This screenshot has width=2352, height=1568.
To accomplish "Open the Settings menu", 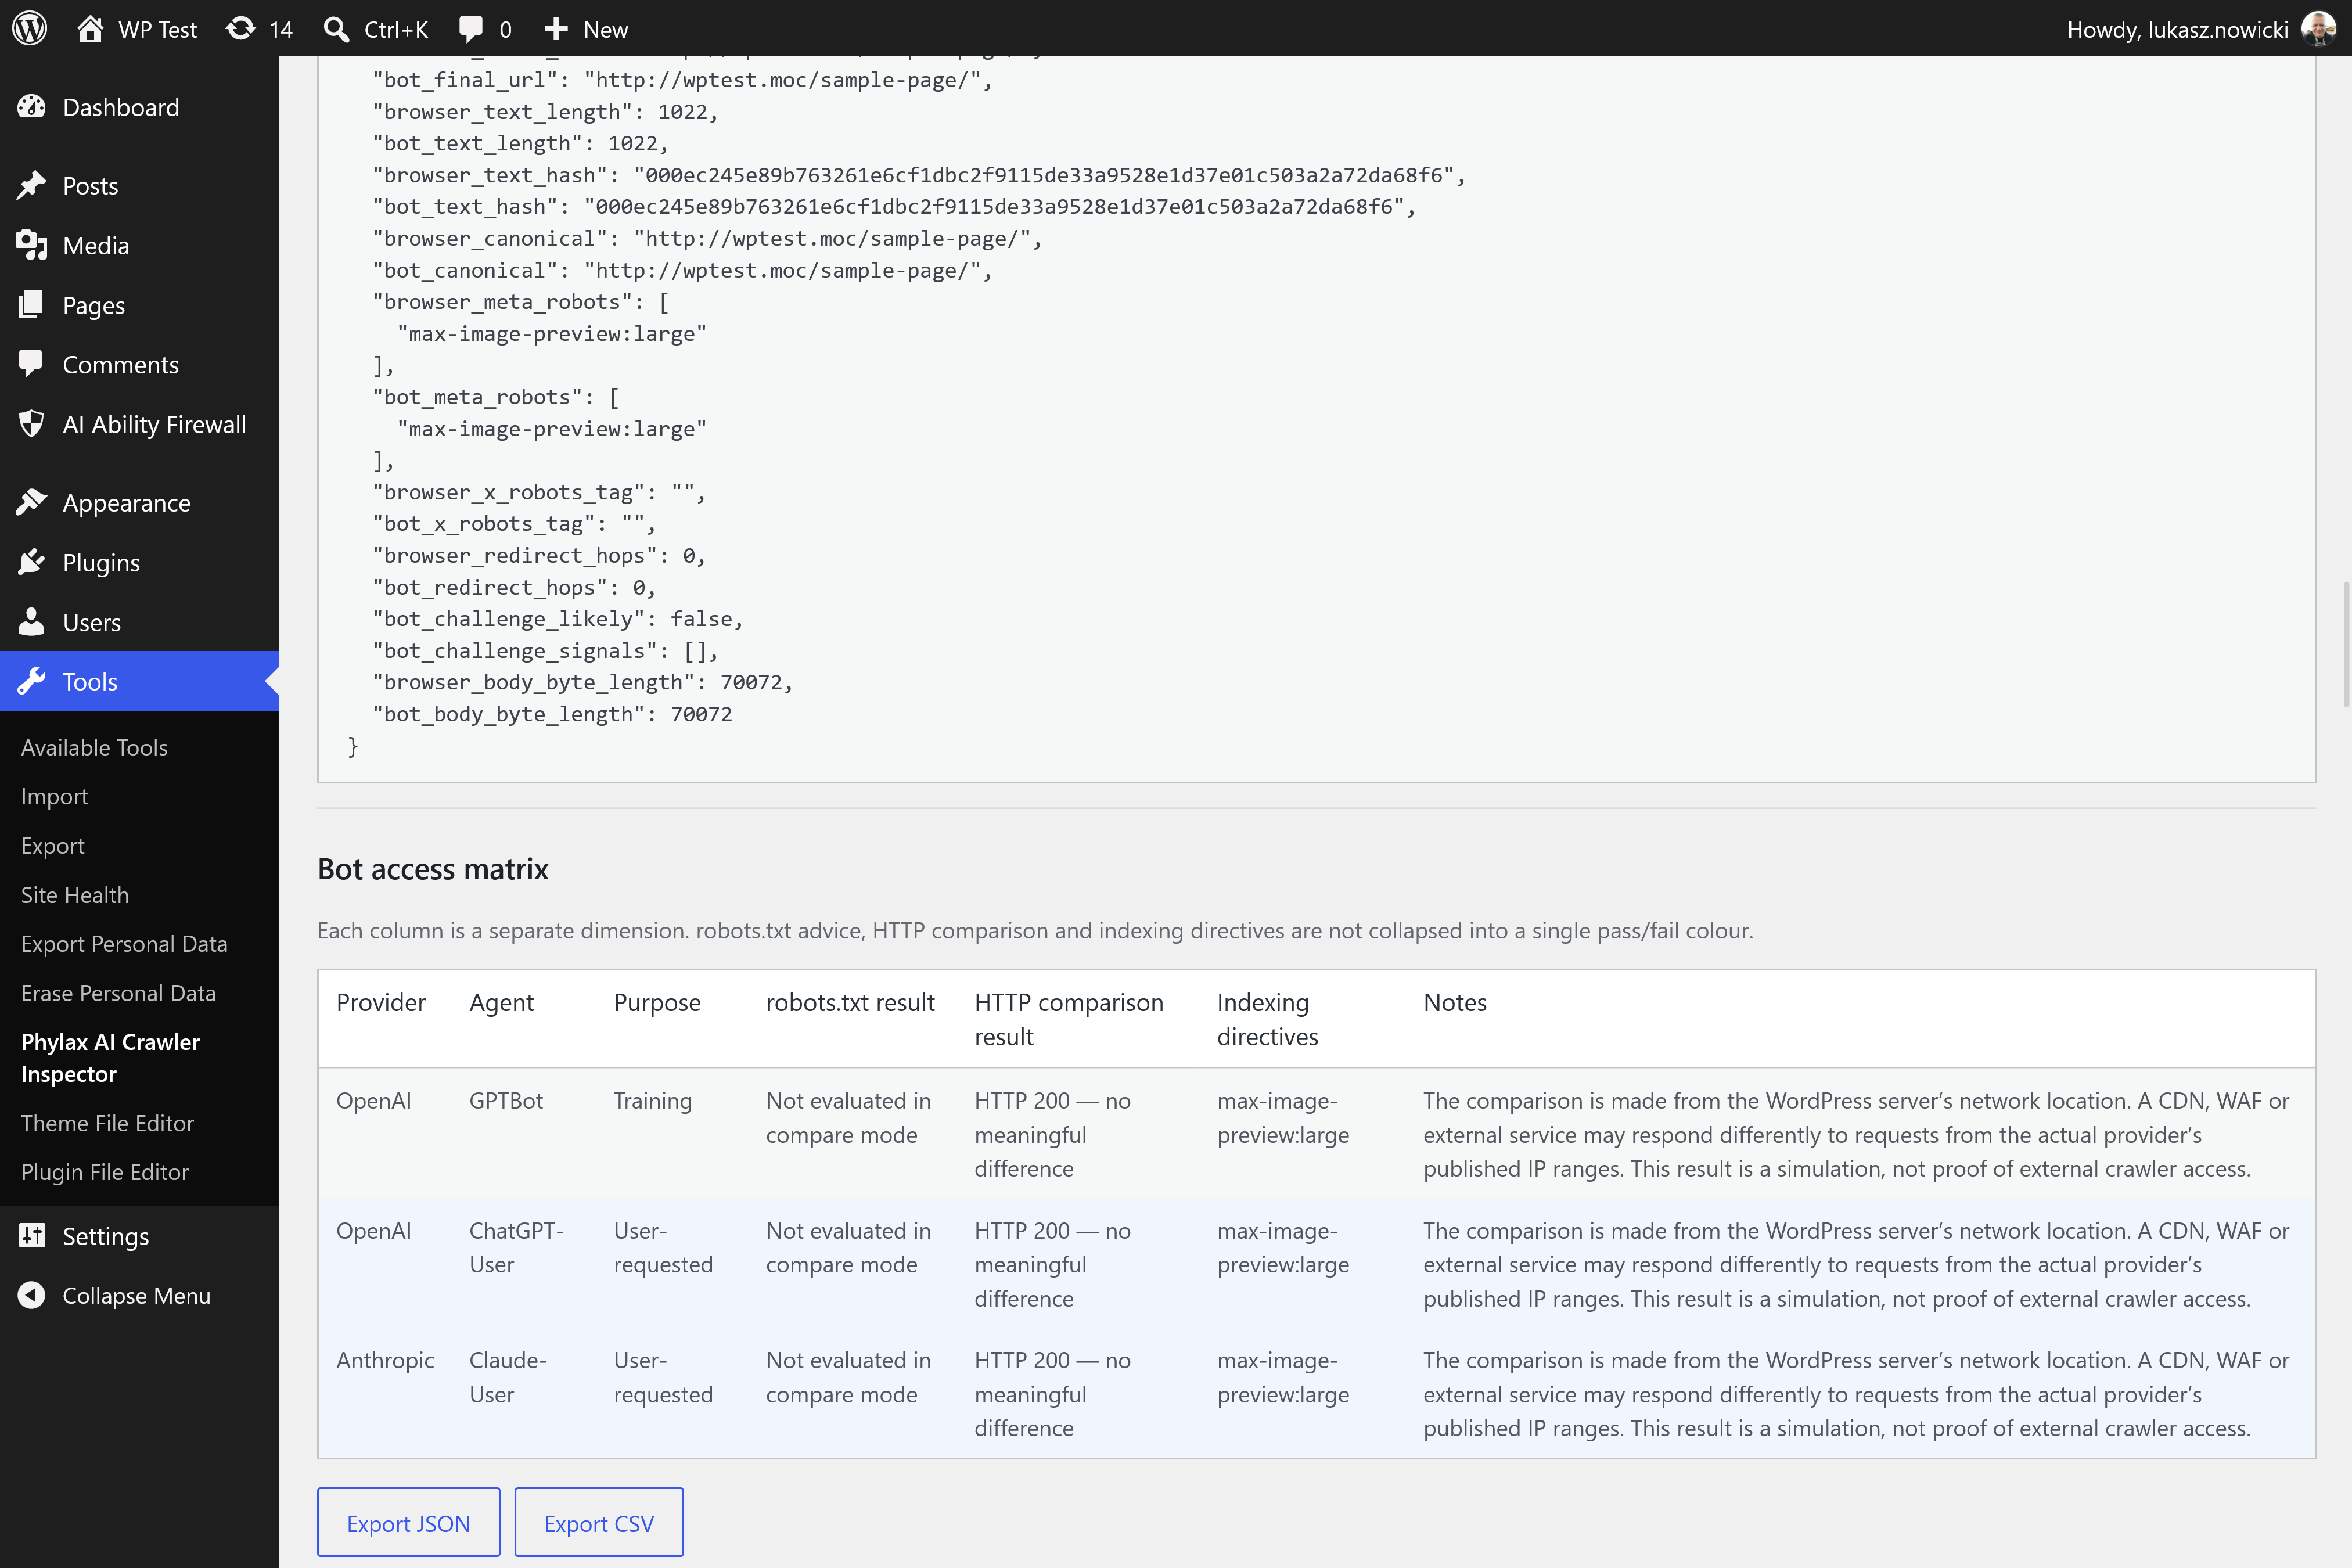I will coord(139,1236).
